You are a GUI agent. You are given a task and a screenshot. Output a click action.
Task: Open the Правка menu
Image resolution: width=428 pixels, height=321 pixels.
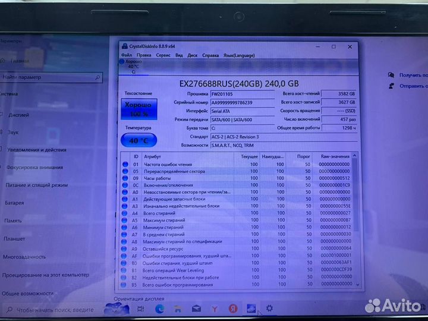pyautogui.click(x=144, y=55)
